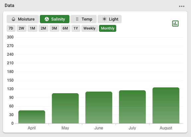Click the June salinity bar
The image size is (191, 137).
pyautogui.click(x=99, y=107)
